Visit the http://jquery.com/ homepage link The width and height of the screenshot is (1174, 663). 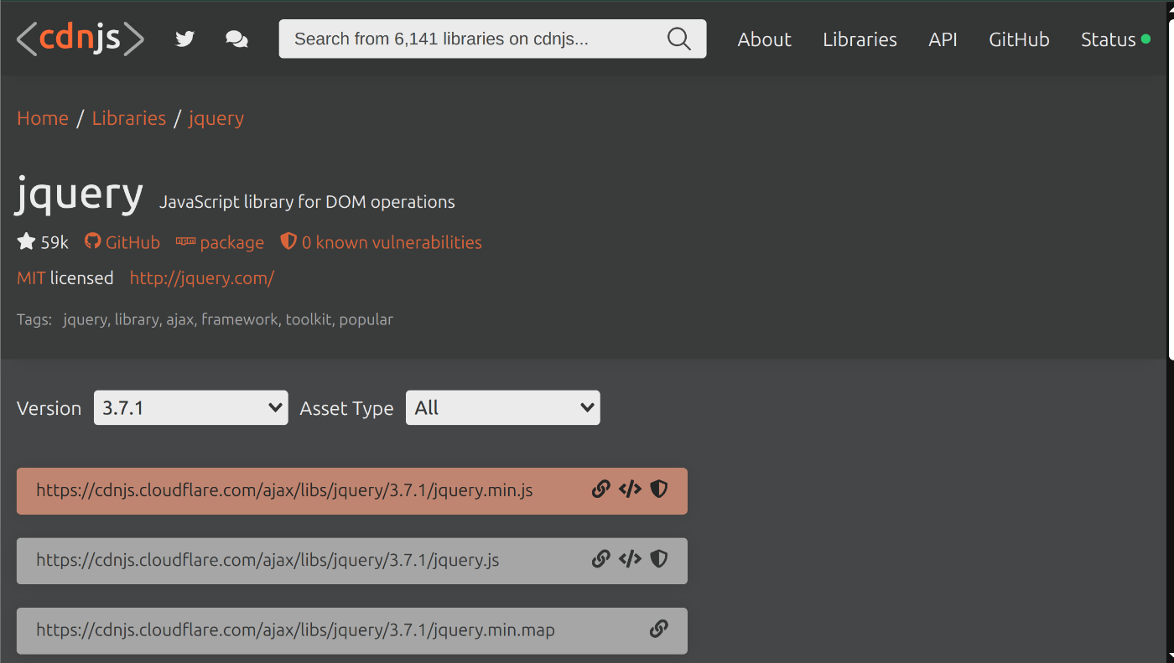click(202, 277)
